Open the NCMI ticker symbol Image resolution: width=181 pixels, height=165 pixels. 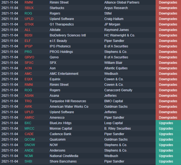tap(29, 156)
